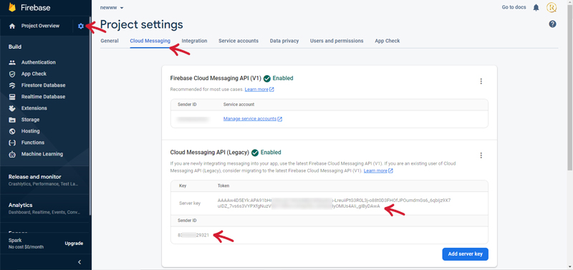Image resolution: width=573 pixels, height=270 pixels.
Task: Open Firestore Database in the sidebar
Action: coord(43,85)
